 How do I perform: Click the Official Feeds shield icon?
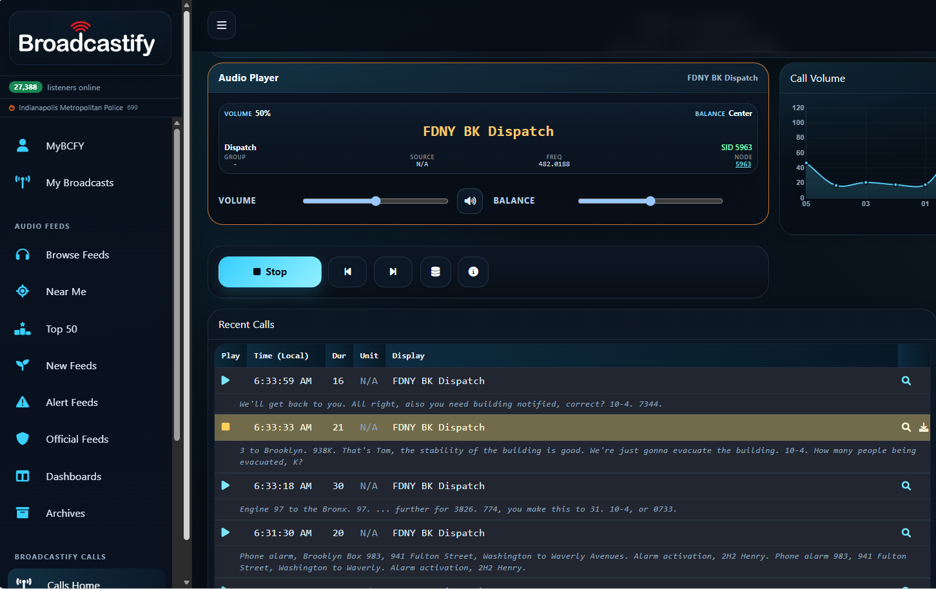23,439
